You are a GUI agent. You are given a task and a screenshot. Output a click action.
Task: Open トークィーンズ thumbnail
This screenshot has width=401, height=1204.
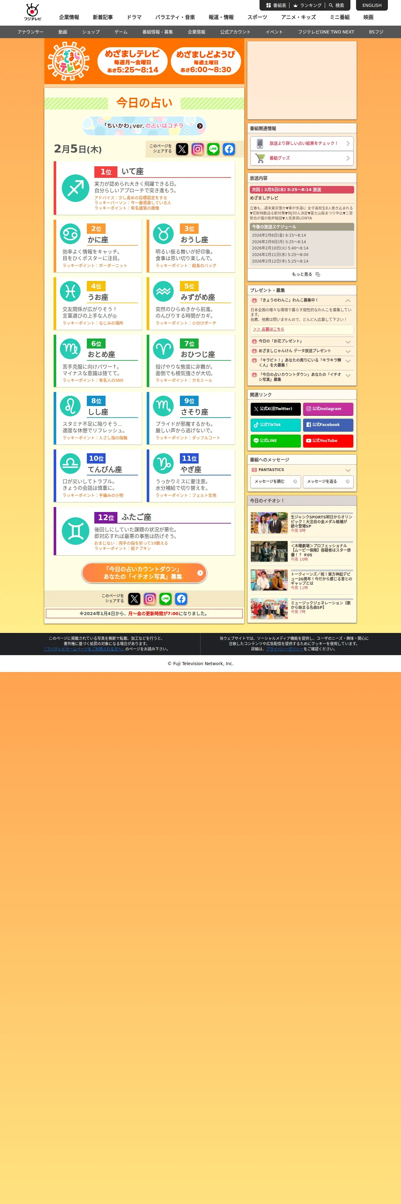pos(269,580)
